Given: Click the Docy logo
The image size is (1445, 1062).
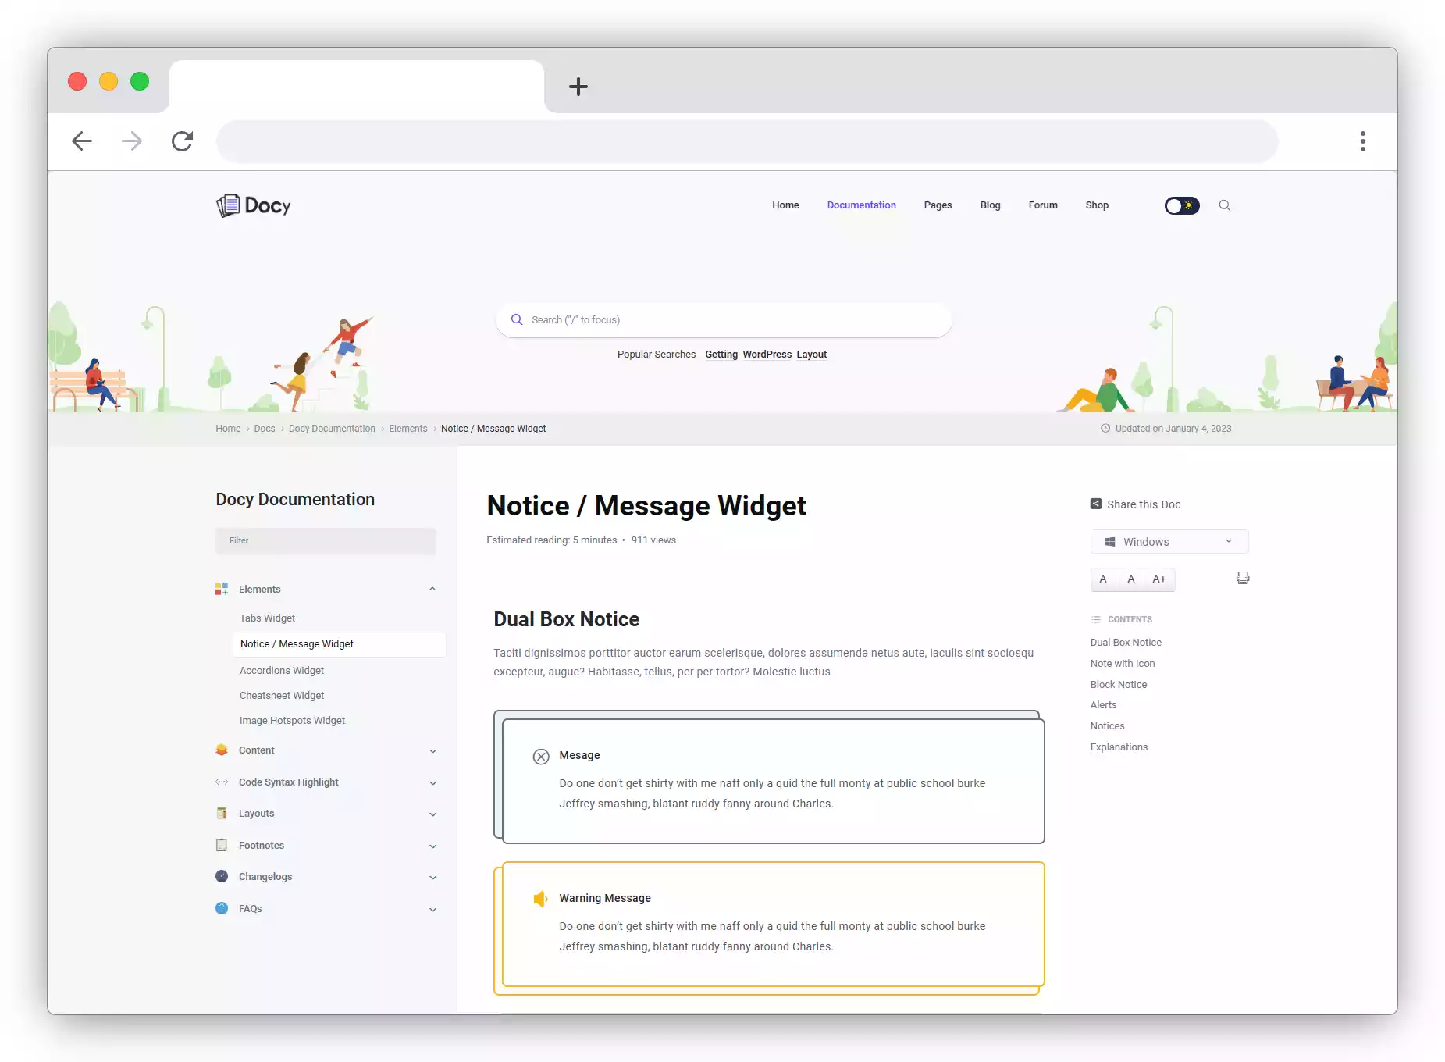Looking at the screenshot, I should click(253, 205).
